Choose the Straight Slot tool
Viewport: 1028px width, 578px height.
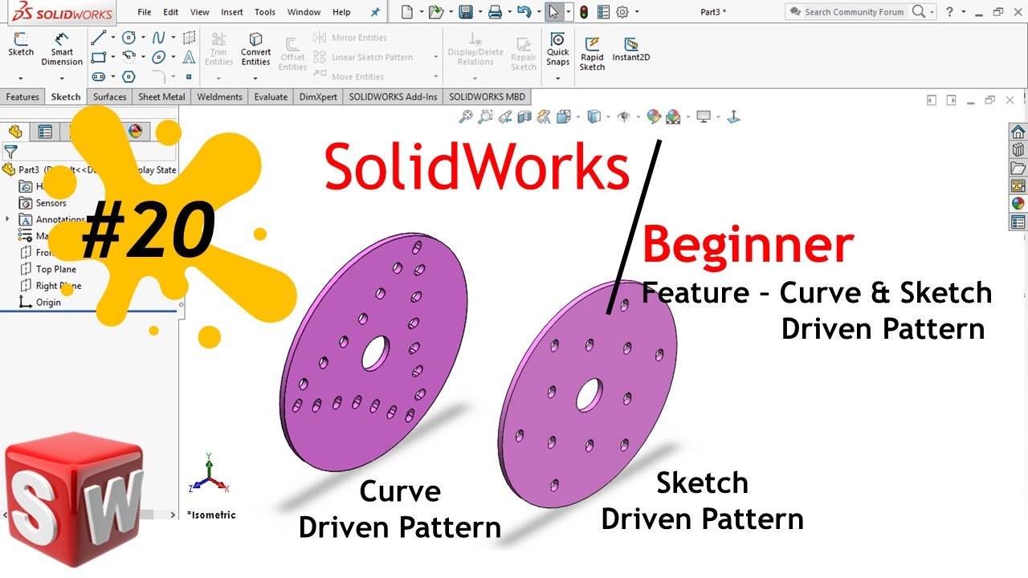tap(98, 76)
